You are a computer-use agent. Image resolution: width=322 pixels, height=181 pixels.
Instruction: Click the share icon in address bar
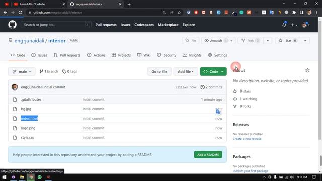point(172,12)
